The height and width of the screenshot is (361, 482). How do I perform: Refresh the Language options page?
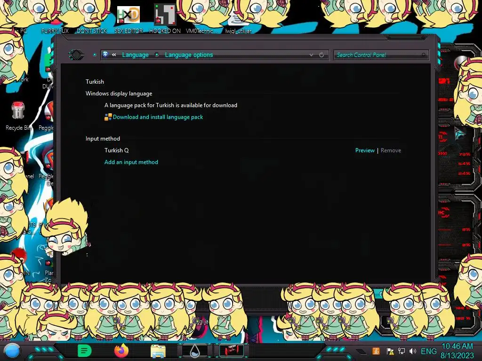(321, 55)
